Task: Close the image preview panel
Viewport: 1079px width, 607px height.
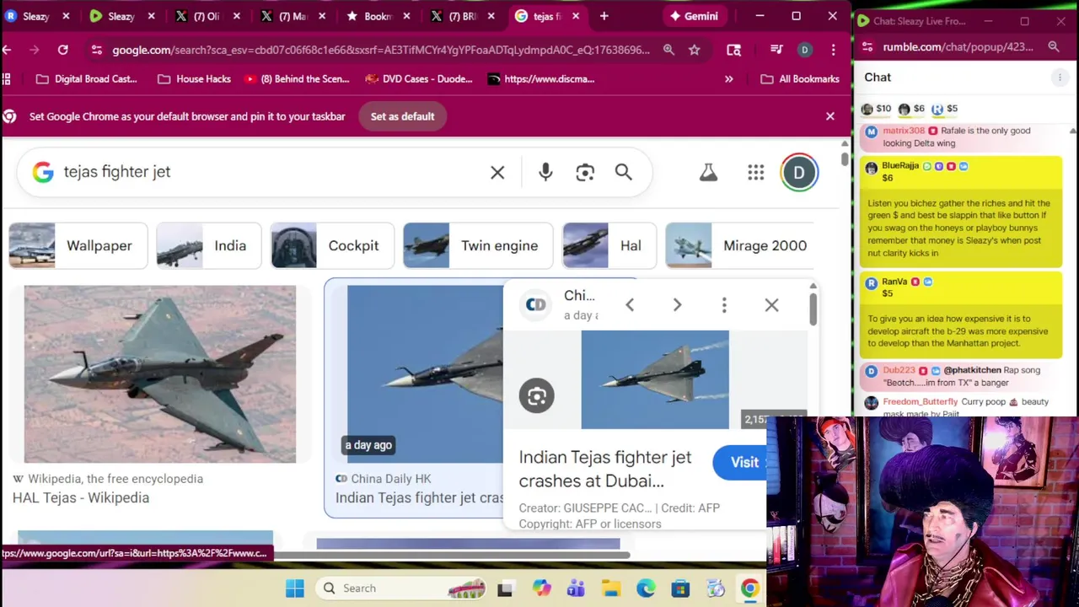Action: click(771, 304)
